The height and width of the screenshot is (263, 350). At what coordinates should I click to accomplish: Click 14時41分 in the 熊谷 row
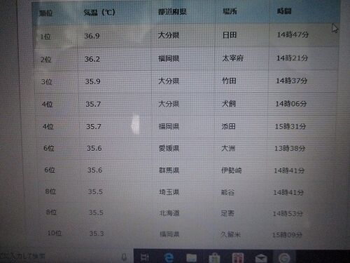tap(288, 193)
